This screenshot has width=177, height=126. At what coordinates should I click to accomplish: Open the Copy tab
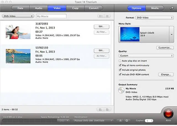point(75,8)
